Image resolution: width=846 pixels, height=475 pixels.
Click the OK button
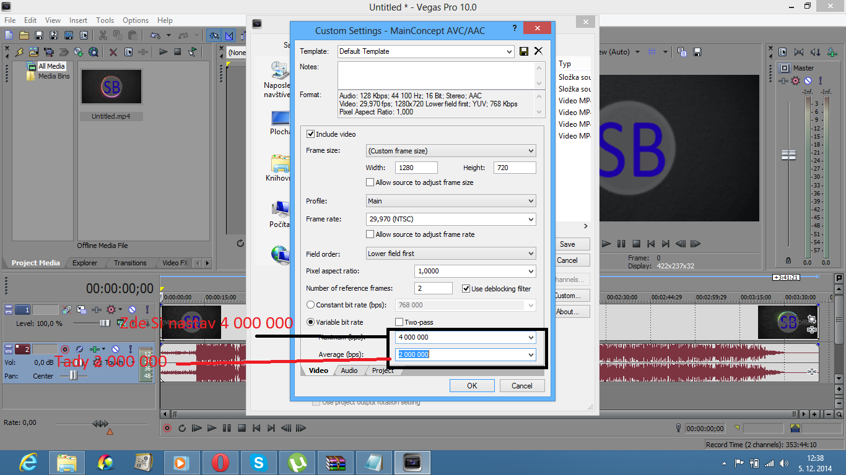[x=472, y=386]
